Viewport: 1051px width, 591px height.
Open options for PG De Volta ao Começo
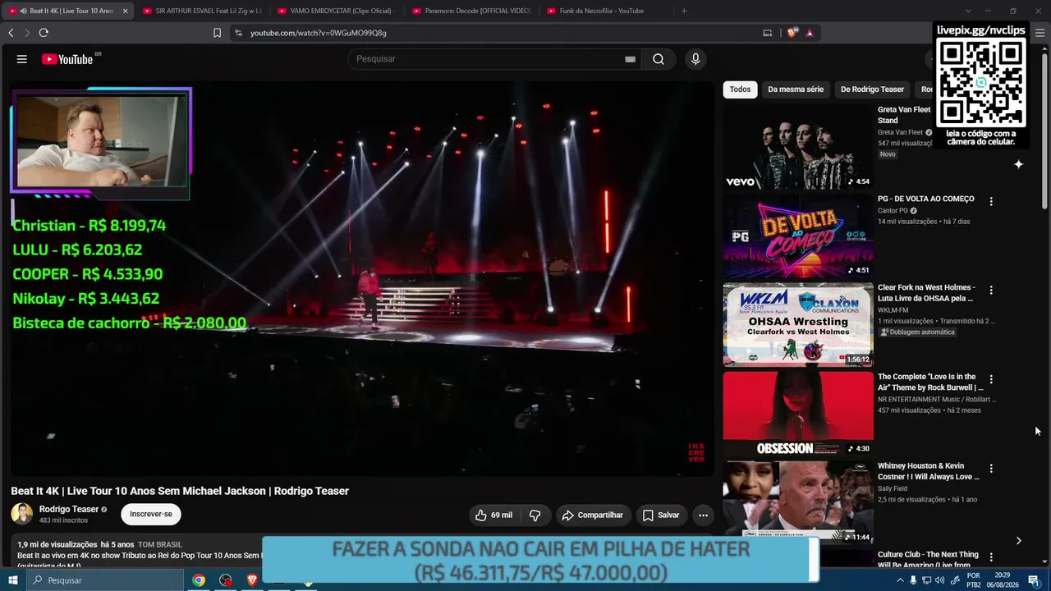(991, 201)
